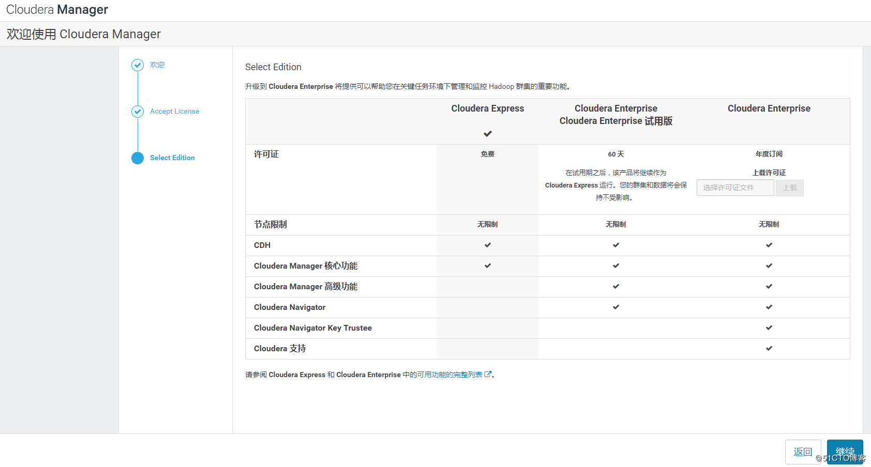Click 高级功能 checkmark under Cloudera Enterprise
Image resolution: width=871 pixels, height=467 pixels.
pos(769,287)
